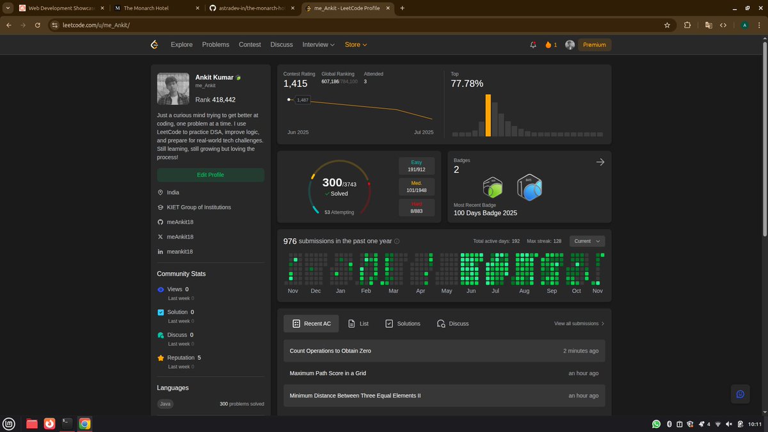The height and width of the screenshot is (432, 768).
Task: Click the green 50 Days badge icon
Action: [492, 188]
